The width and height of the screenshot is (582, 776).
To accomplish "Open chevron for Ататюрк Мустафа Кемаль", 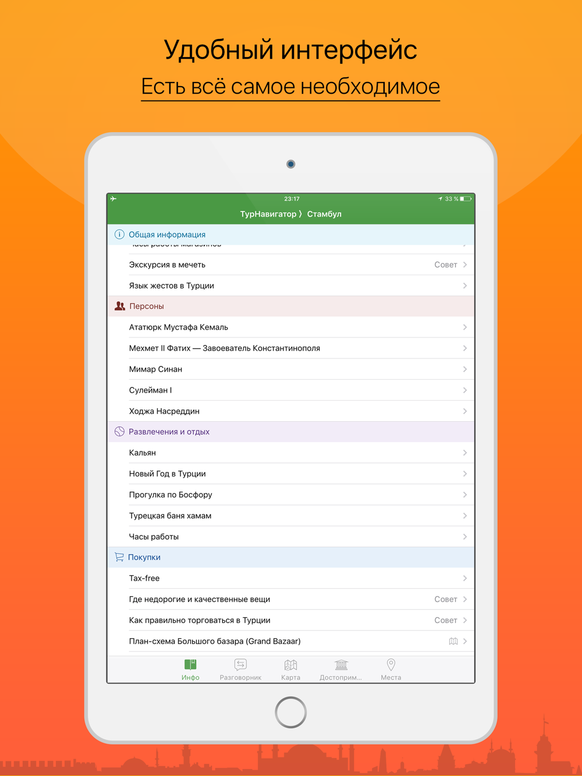I will [465, 327].
